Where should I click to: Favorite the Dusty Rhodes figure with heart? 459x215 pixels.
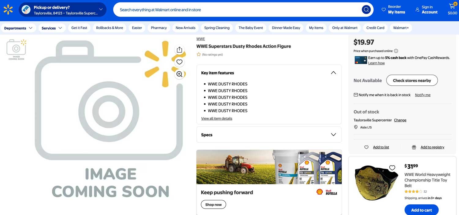pyautogui.click(x=179, y=62)
